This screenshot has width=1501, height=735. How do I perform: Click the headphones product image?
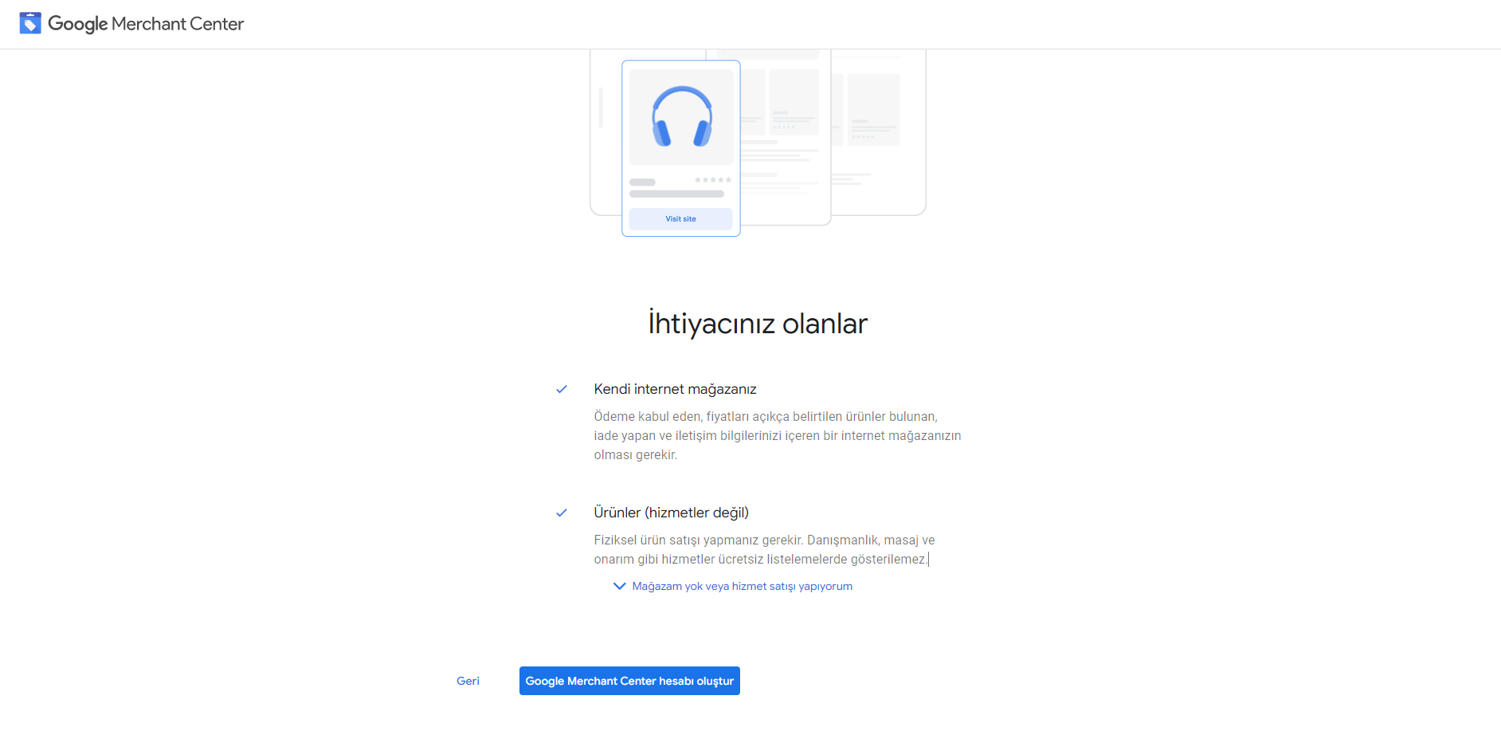pyautogui.click(x=681, y=117)
